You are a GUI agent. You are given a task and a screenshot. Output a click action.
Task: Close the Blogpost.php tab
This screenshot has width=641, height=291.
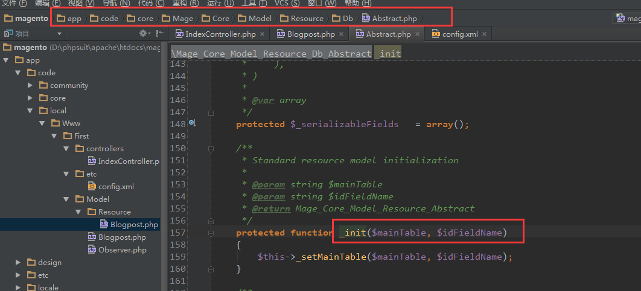coord(342,34)
